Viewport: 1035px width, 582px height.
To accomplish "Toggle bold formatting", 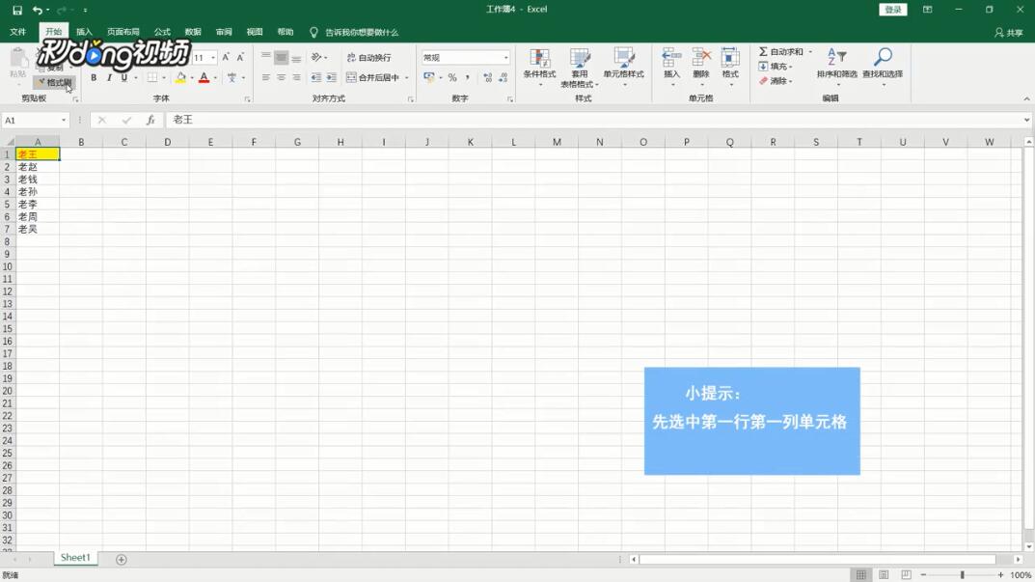I will pyautogui.click(x=94, y=78).
